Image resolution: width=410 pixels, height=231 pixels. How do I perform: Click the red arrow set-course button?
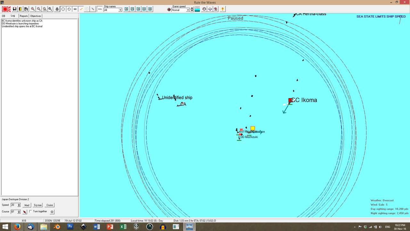25,212
